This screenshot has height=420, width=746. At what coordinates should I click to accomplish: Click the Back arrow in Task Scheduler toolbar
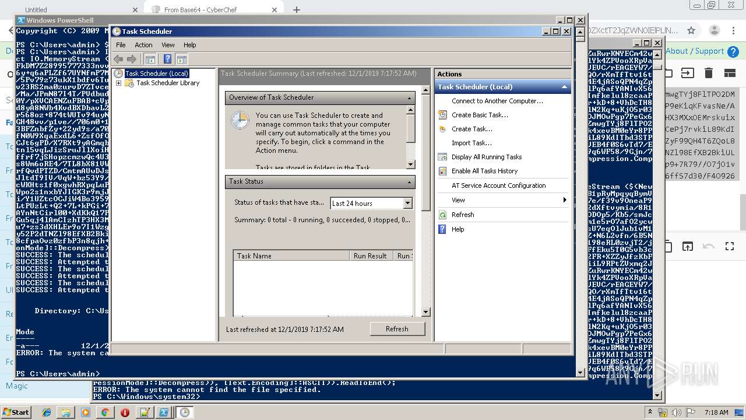pos(118,59)
